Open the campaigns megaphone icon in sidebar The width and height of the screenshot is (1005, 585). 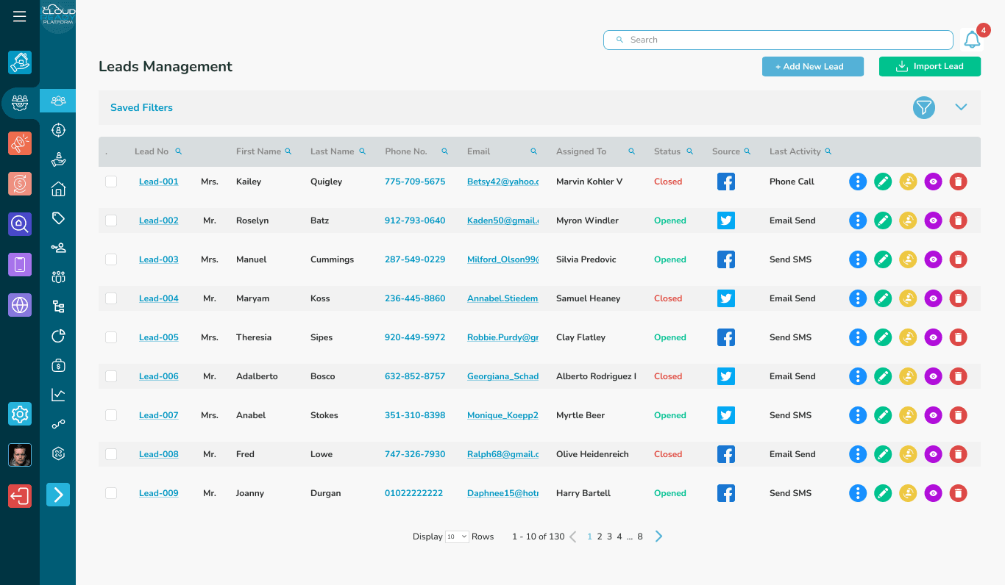coord(20,145)
